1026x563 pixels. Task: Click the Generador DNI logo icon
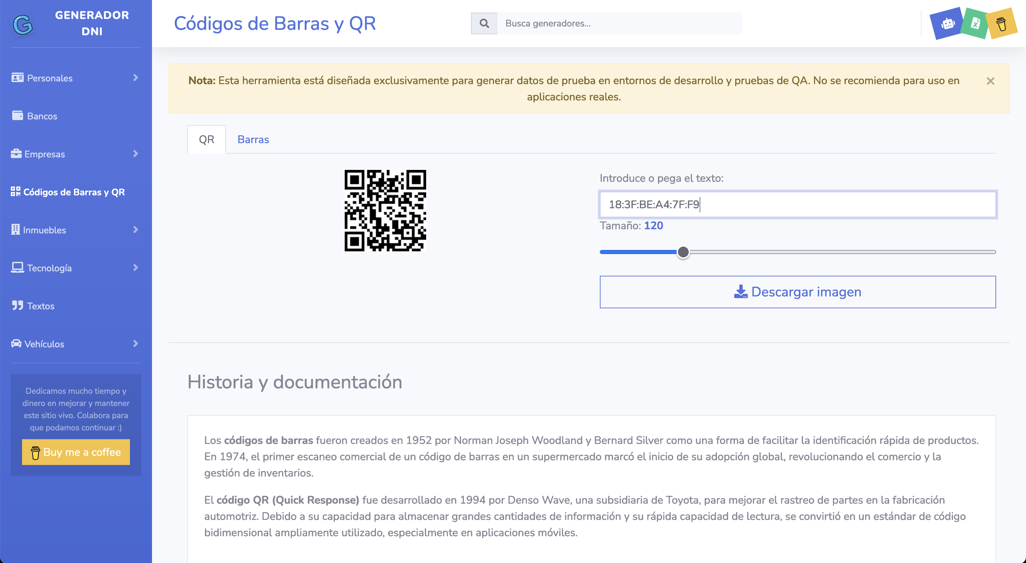tap(23, 25)
